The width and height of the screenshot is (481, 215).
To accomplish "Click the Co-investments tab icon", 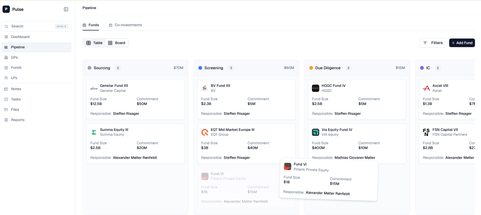I will pos(111,25).
